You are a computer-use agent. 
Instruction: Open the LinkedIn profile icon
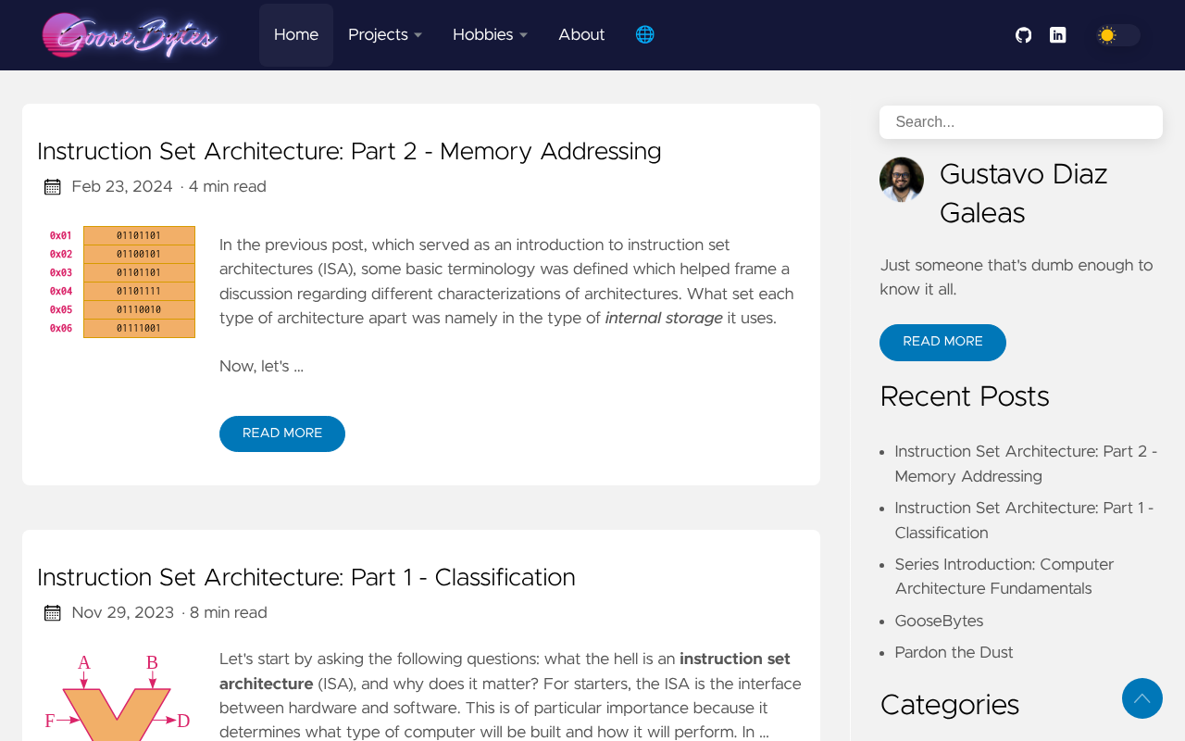(1057, 35)
